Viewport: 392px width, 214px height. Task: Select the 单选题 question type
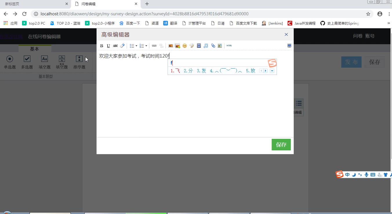pyautogui.click(x=10, y=62)
